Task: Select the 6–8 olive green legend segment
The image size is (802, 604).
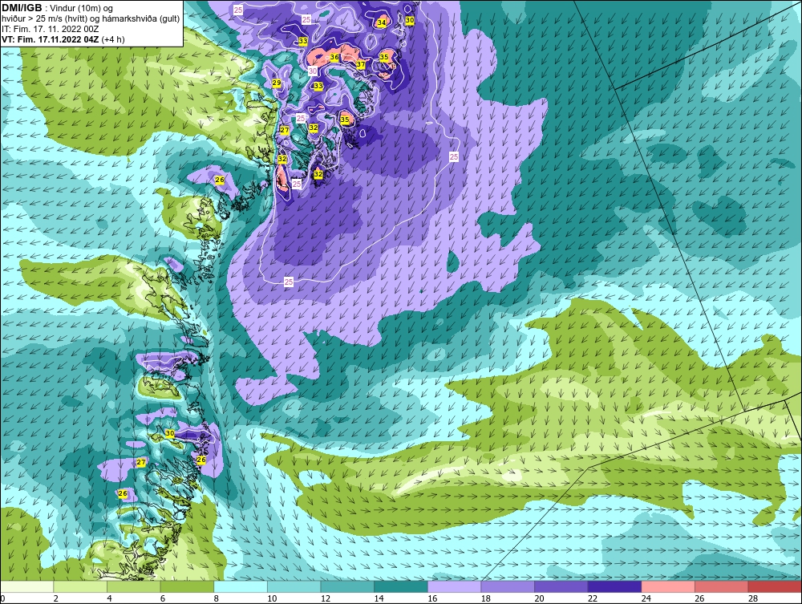Action: pyautogui.click(x=187, y=586)
